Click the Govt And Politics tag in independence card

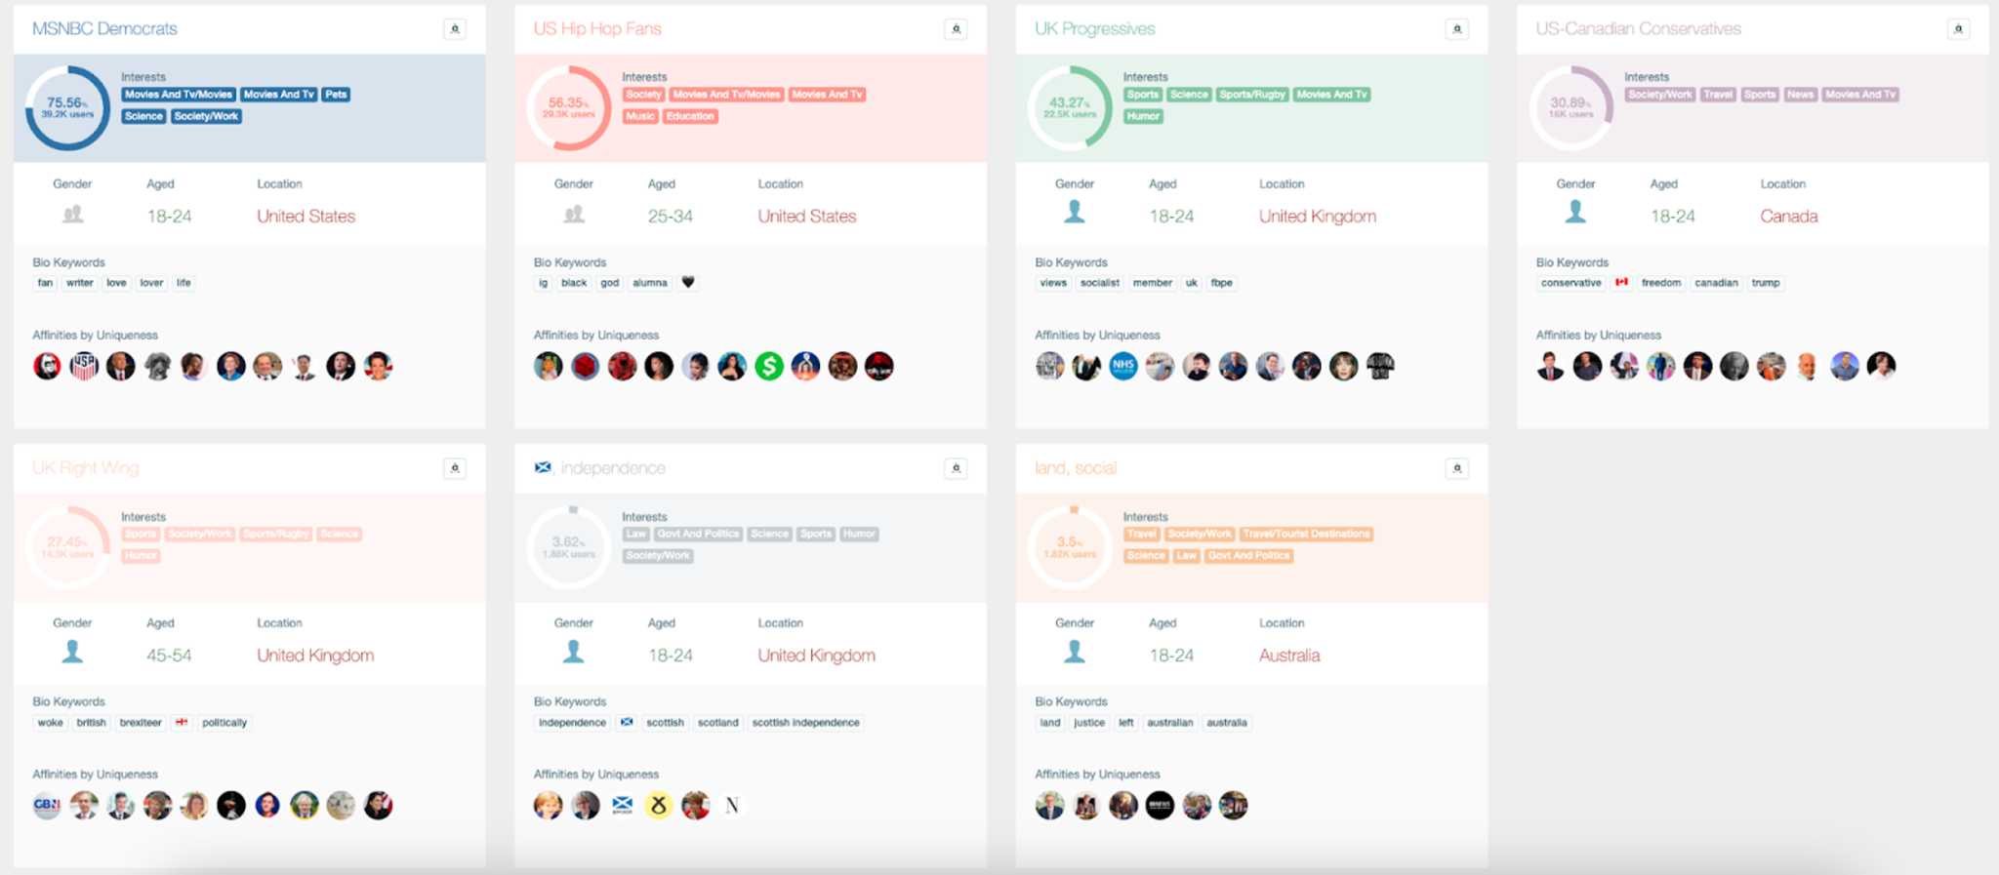(x=698, y=535)
